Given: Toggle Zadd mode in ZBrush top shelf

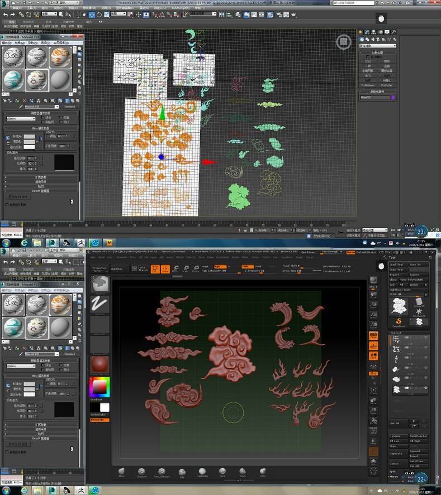Looking at the screenshot, I should 248,266.
